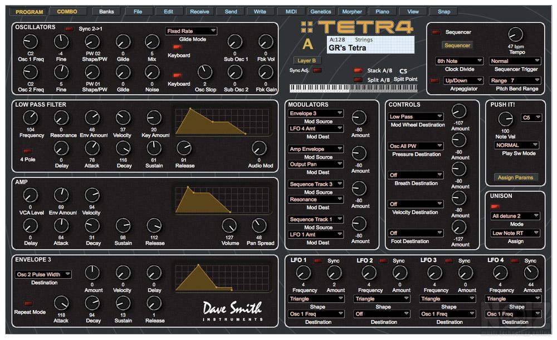The height and width of the screenshot is (340, 557).
Task: Click the Amp Volume knob
Action: 229,225
